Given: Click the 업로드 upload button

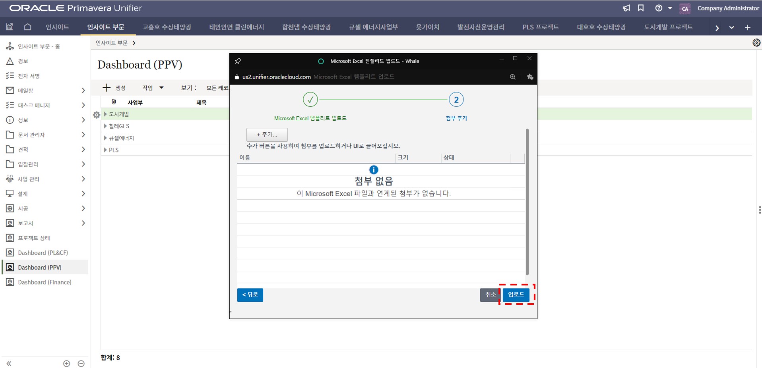Looking at the screenshot, I should click(516, 295).
